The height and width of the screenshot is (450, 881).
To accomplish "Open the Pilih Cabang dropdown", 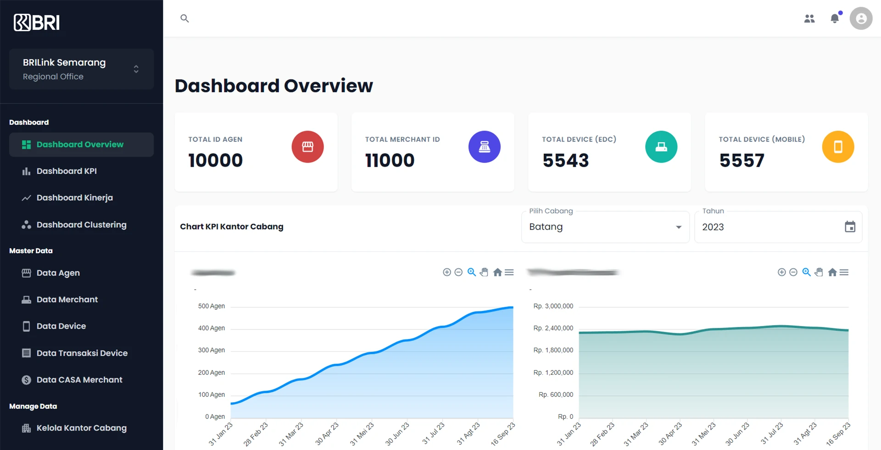I will tap(605, 227).
